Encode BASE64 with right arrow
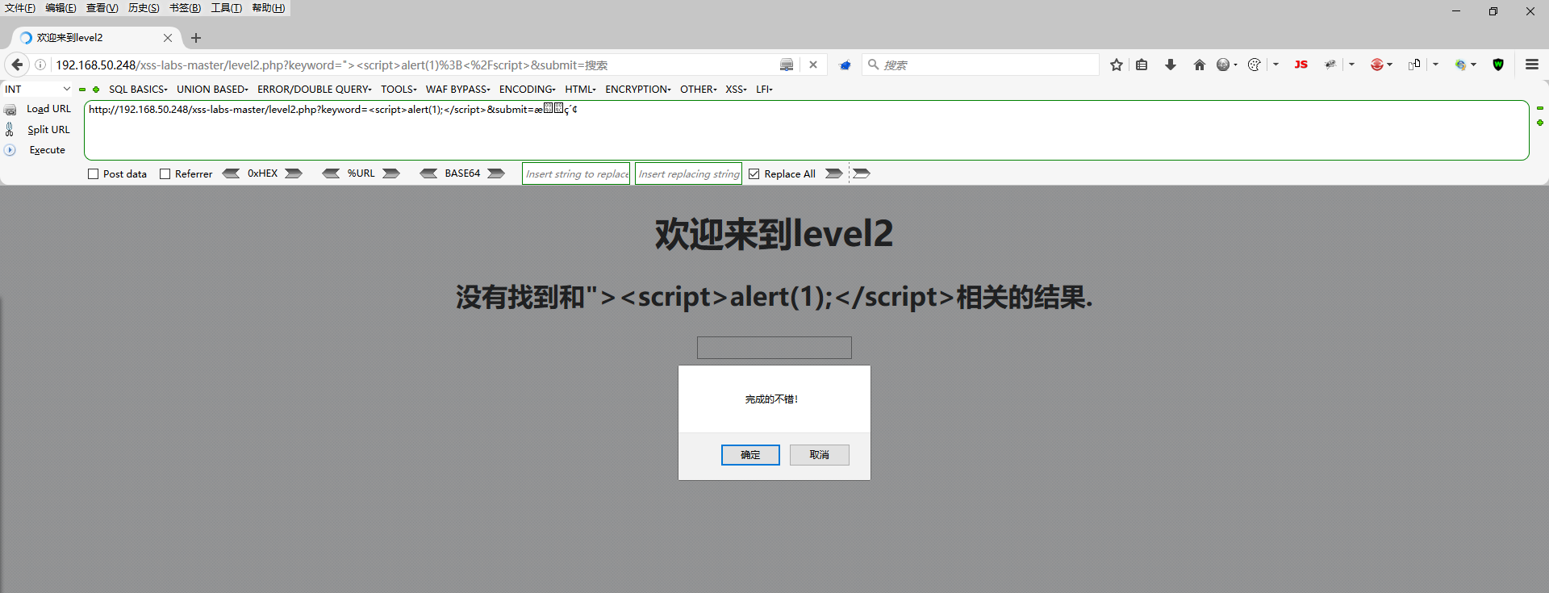 tap(496, 173)
